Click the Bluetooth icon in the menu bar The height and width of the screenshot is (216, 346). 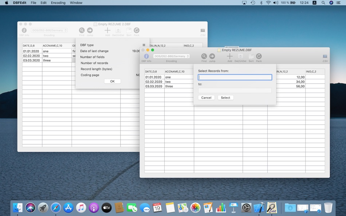click(260, 3)
